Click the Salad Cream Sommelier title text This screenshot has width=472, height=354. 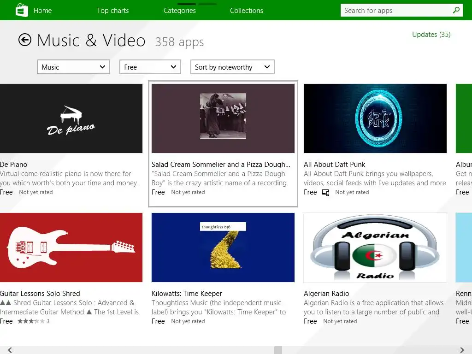[x=221, y=165]
